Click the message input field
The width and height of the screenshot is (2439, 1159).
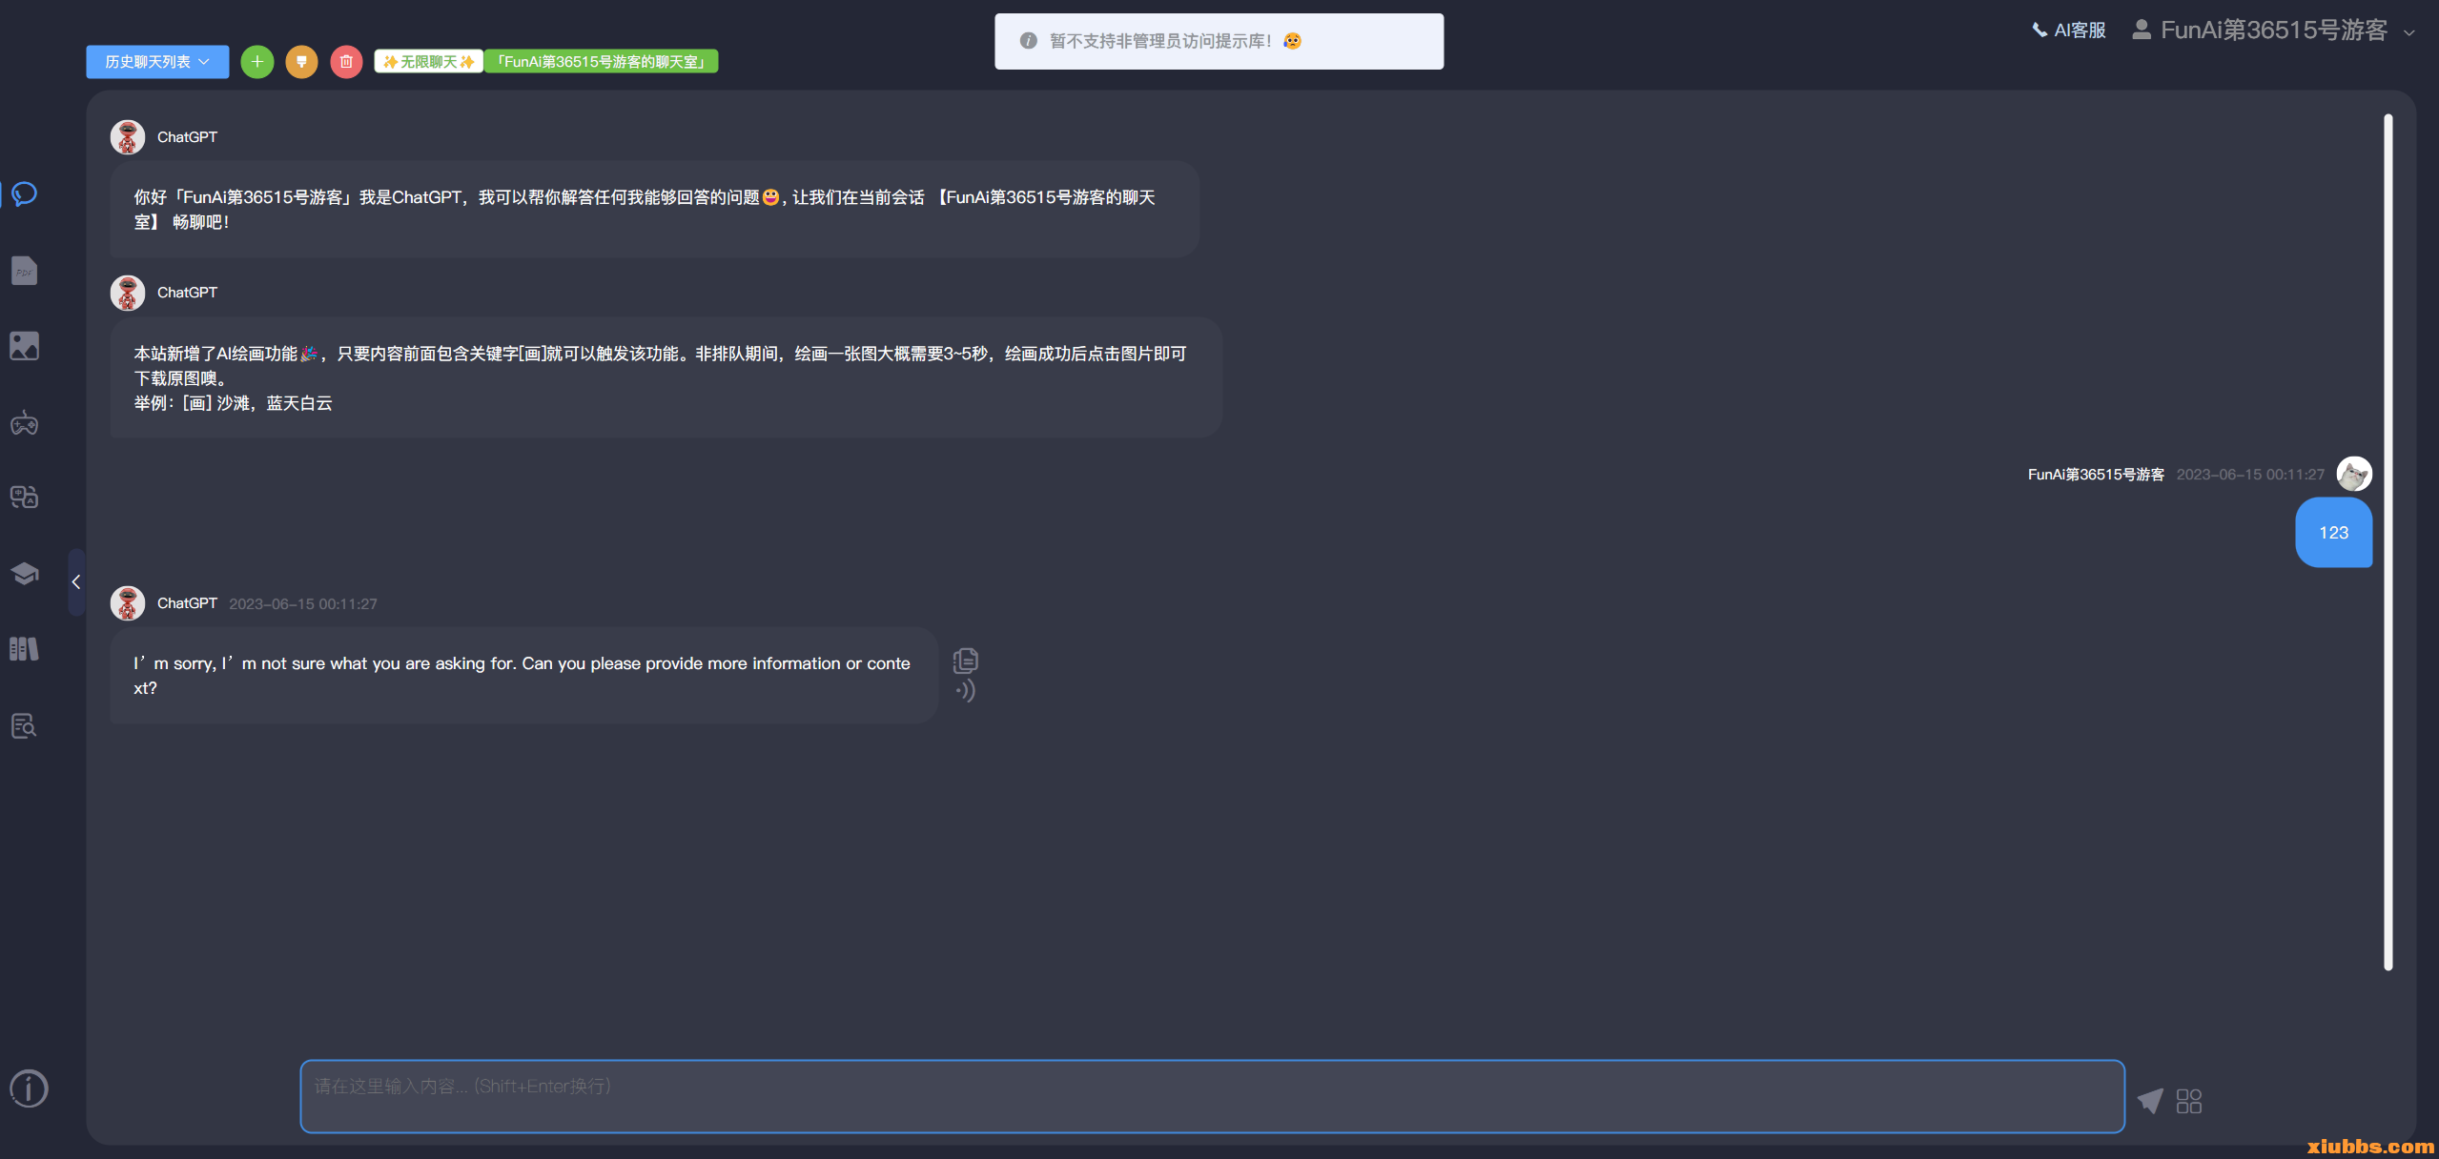(1211, 1096)
